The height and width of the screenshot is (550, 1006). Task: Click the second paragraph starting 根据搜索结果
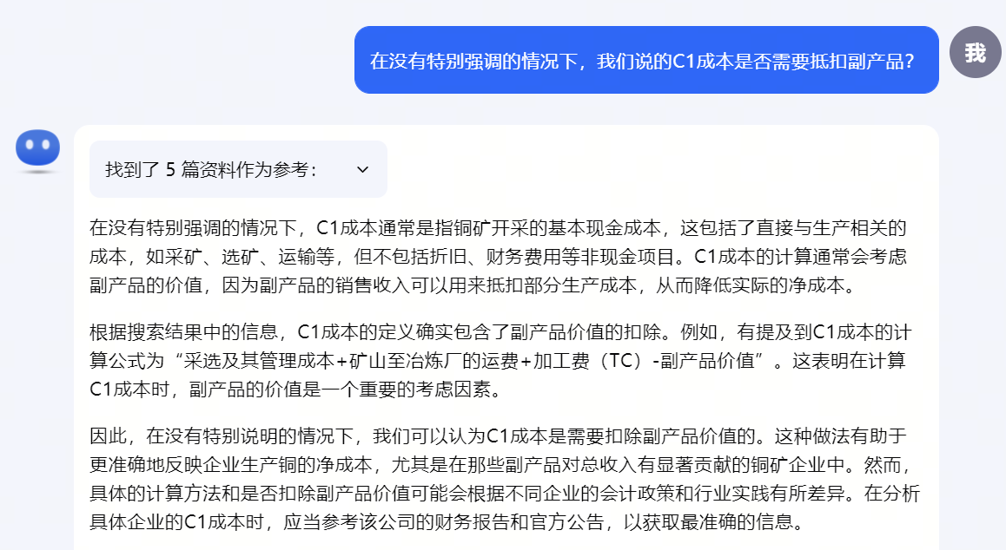pyautogui.click(x=500, y=360)
